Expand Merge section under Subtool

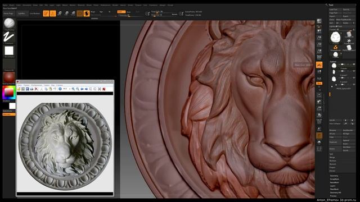point(332,157)
